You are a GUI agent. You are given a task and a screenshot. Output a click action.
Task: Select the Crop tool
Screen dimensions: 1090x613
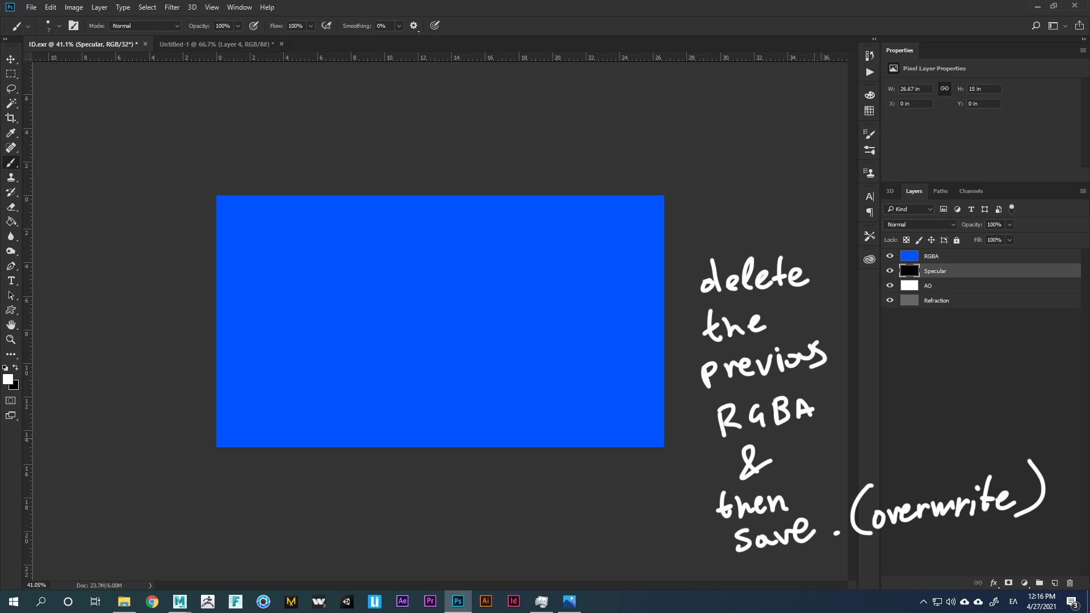click(11, 118)
